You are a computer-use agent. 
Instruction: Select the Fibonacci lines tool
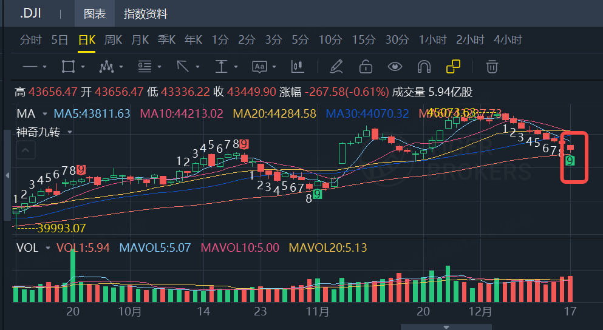[x=145, y=67]
